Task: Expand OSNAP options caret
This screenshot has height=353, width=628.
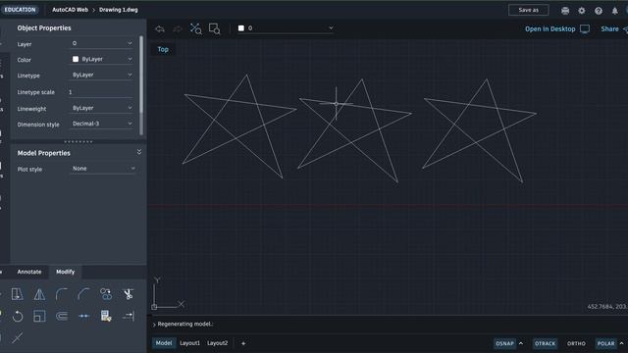Action: coord(521,343)
